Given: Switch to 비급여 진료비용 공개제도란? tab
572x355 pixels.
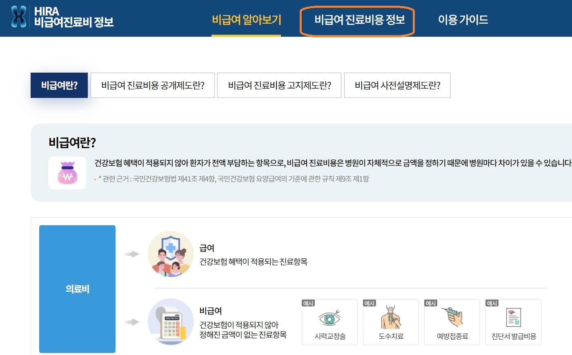Looking at the screenshot, I should pyautogui.click(x=153, y=85).
